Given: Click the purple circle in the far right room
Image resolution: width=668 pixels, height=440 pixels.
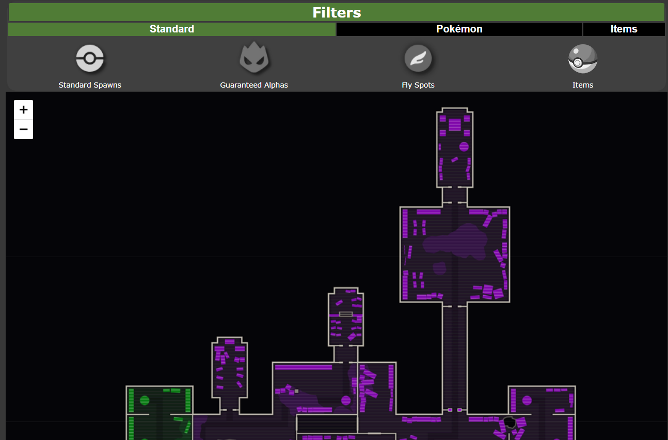Looking at the screenshot, I should coord(527,400).
